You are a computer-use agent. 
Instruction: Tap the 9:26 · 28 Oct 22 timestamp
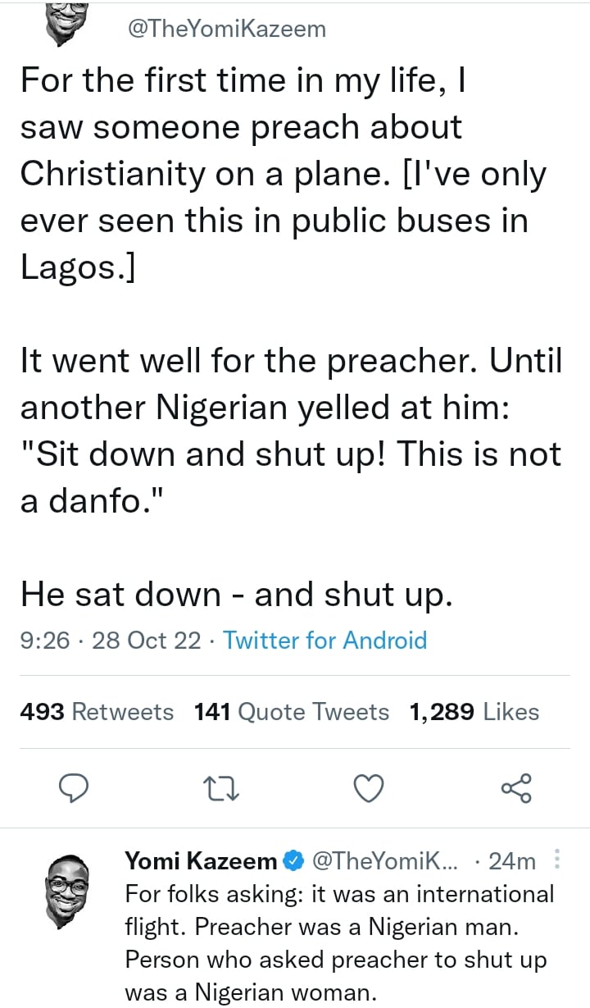(111, 640)
